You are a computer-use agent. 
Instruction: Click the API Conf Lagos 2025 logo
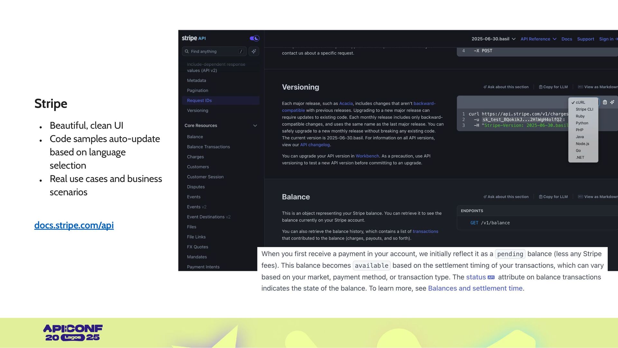click(73, 333)
